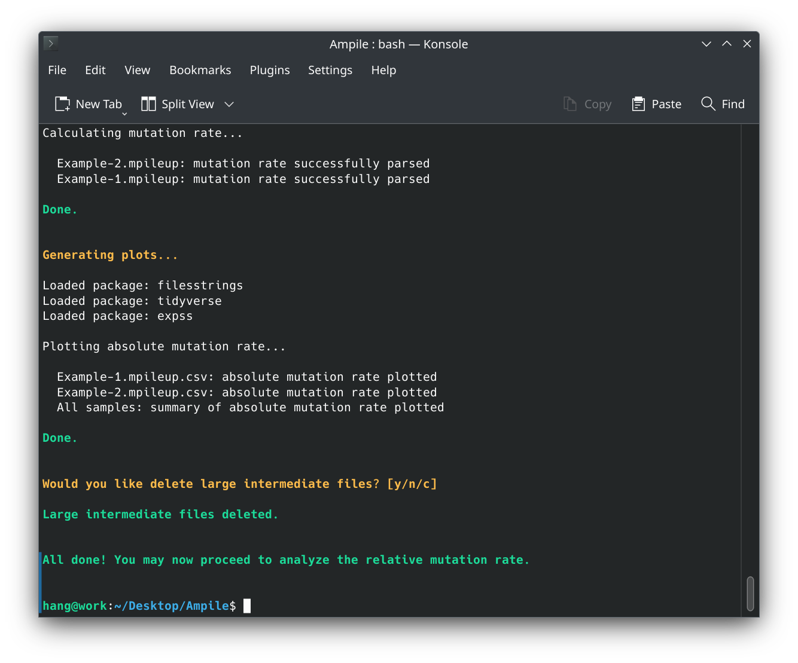The width and height of the screenshot is (798, 663).
Task: Open the New Tab dropdown arrow
Action: 124,114
